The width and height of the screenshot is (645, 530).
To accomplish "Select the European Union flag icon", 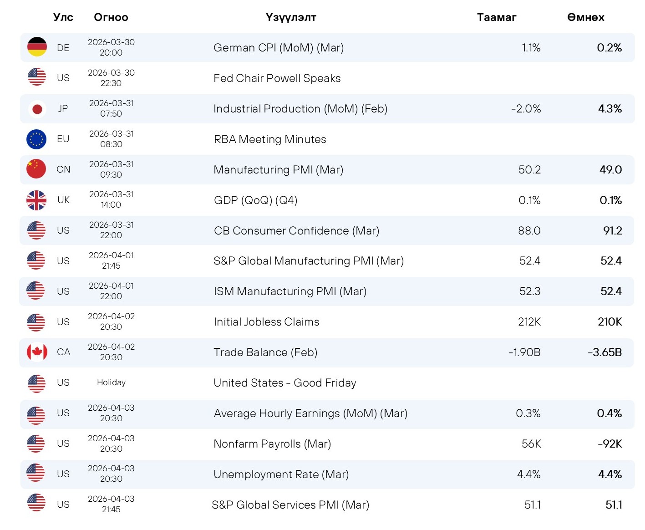I will click(x=36, y=139).
